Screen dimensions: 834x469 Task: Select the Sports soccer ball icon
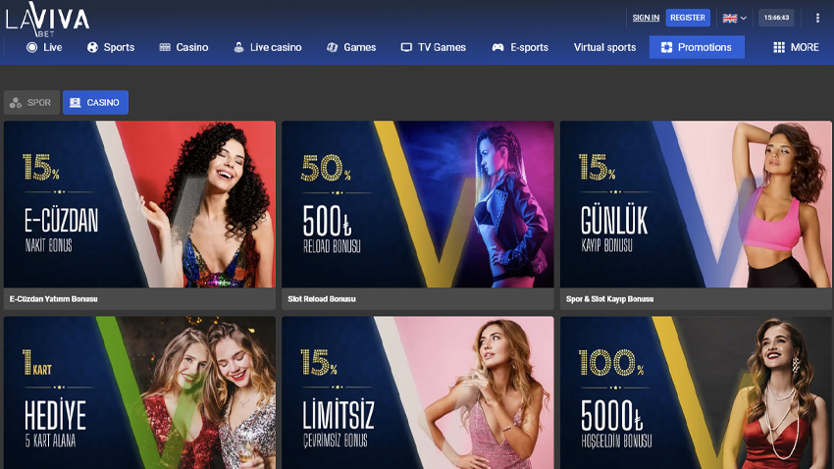point(92,47)
